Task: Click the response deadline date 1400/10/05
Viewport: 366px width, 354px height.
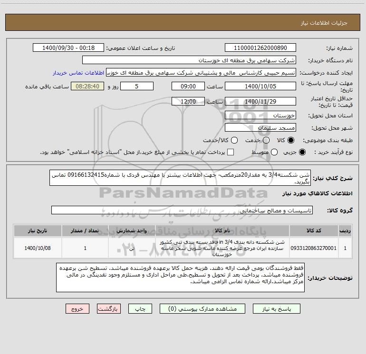Action: point(260,86)
